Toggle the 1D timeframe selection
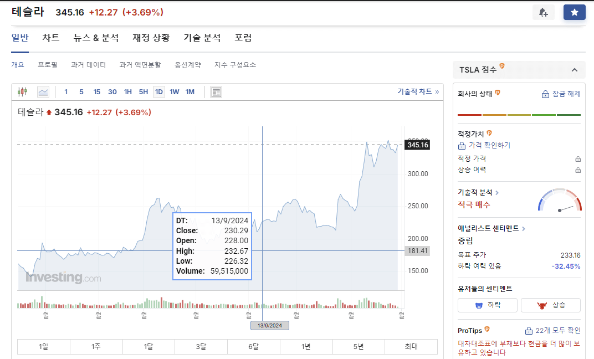The image size is (594, 359). tap(158, 91)
